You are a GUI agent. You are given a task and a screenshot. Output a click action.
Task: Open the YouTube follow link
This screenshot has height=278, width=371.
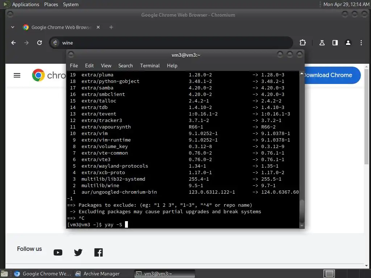click(x=58, y=252)
